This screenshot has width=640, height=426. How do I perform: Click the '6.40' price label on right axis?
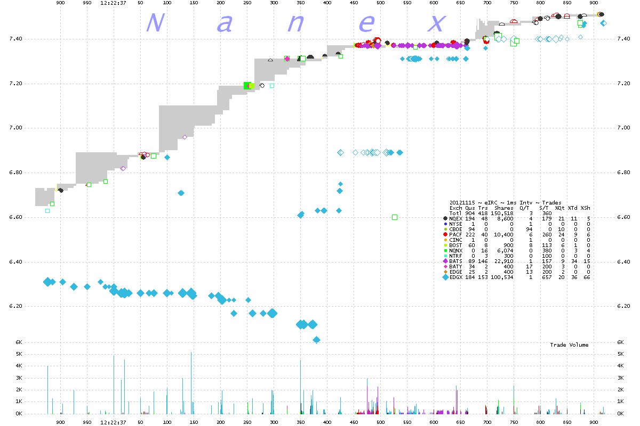[x=623, y=262]
